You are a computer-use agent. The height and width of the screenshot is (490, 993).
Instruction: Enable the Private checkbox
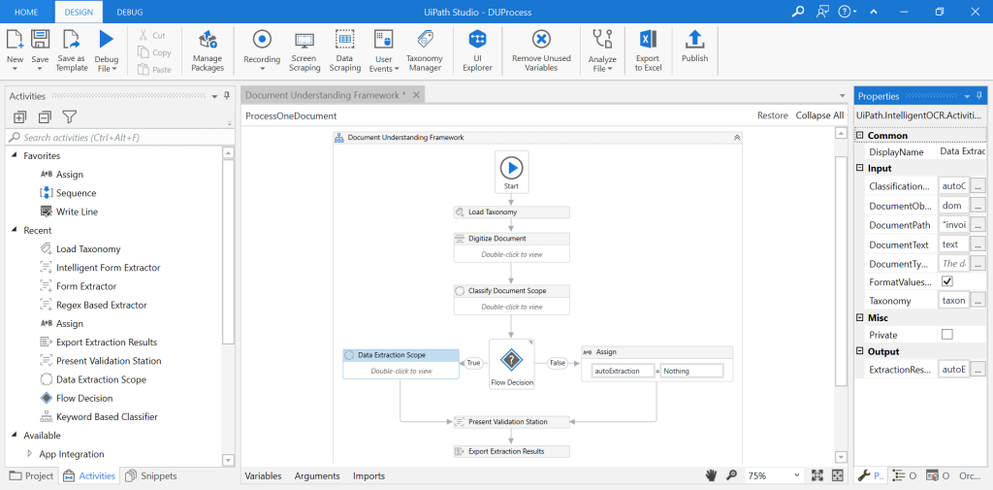pos(947,335)
